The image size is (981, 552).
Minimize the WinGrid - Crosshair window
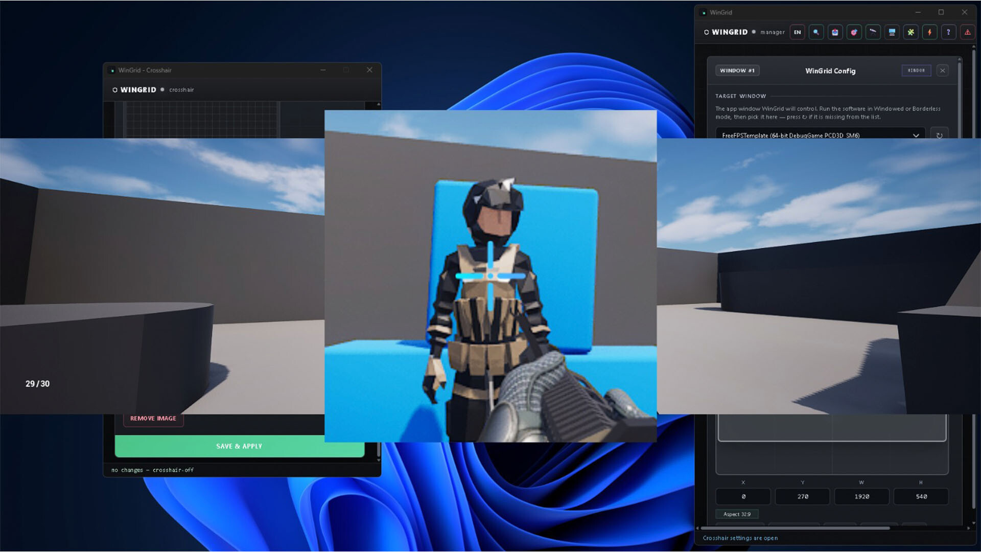pyautogui.click(x=323, y=70)
